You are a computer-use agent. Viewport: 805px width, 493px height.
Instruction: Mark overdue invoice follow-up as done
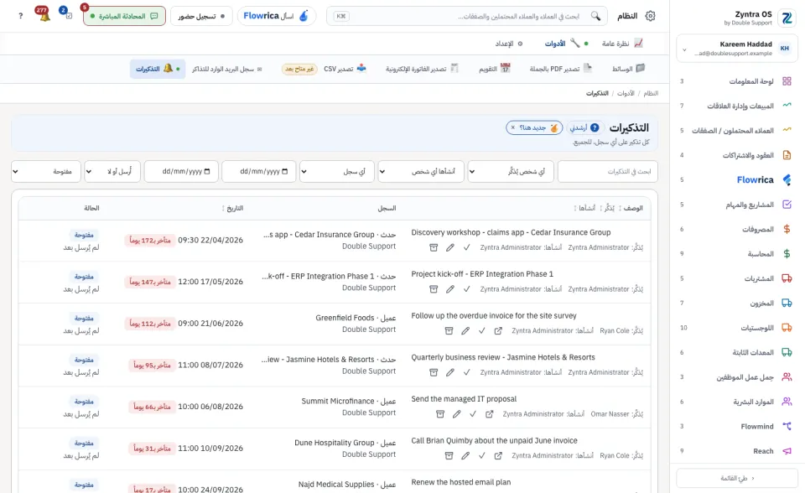[481, 330]
